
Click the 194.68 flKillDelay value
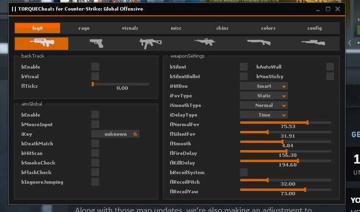288,165
